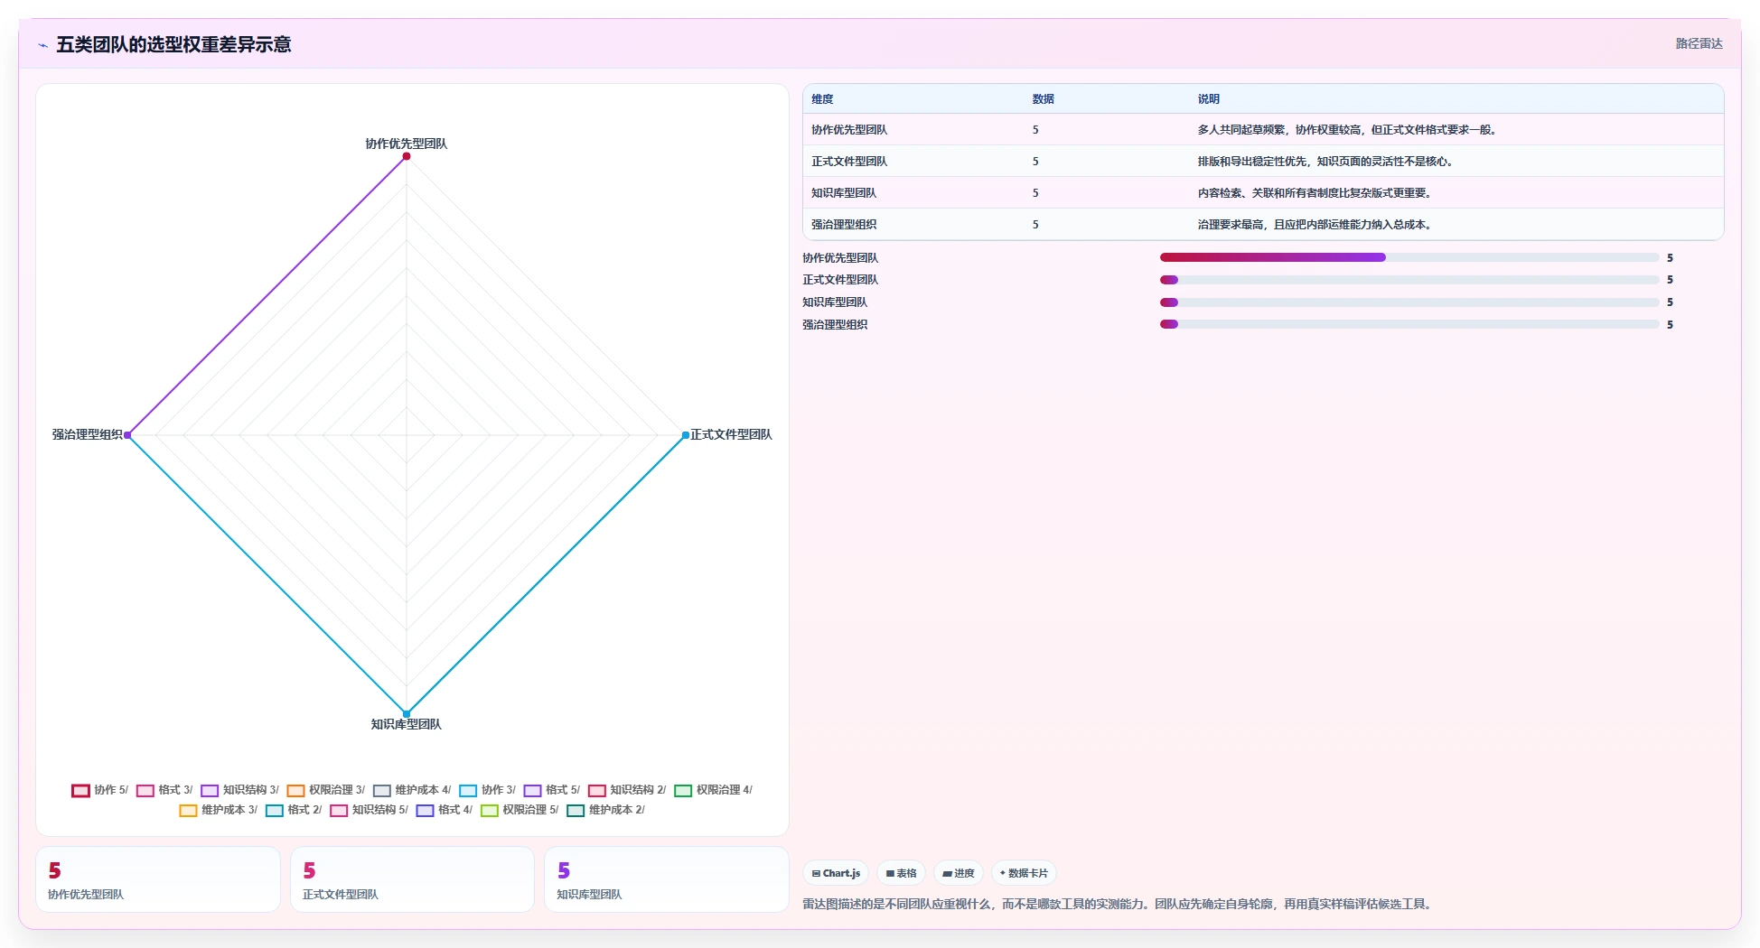
Task: Toggle the 协作 3/ legend item
Action: [x=487, y=790]
